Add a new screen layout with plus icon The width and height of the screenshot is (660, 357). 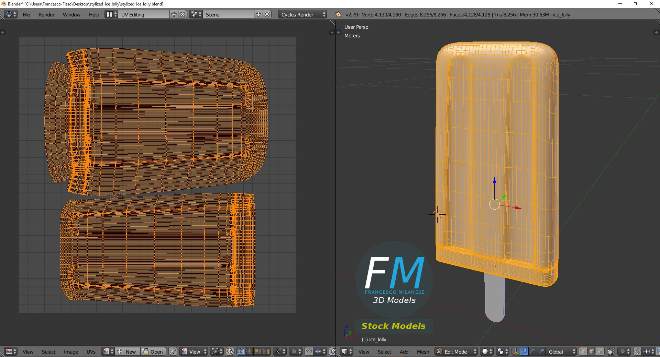click(174, 14)
